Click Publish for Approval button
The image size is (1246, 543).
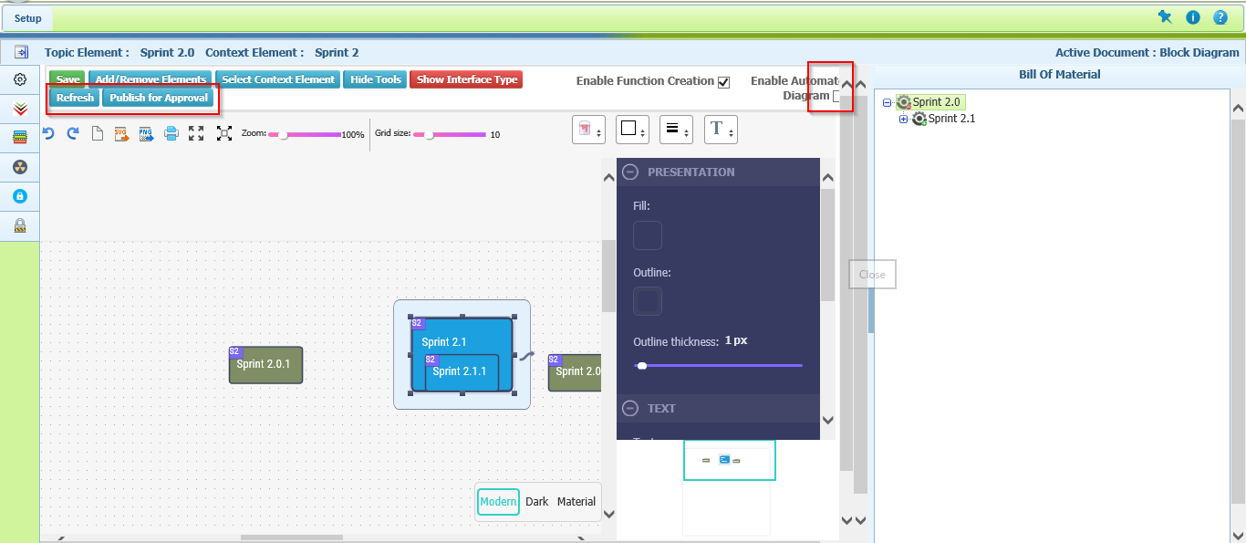159,99
